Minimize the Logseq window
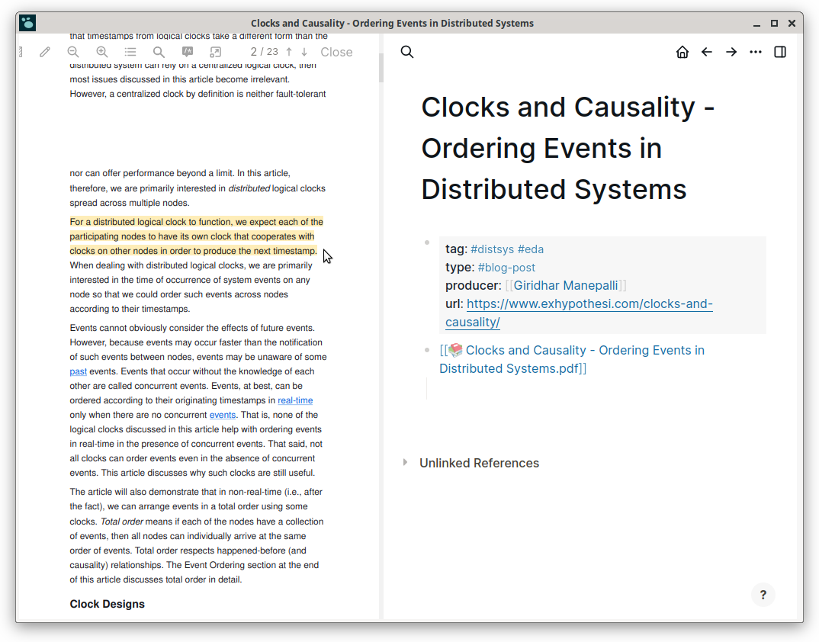The image size is (819, 642). [x=756, y=24]
